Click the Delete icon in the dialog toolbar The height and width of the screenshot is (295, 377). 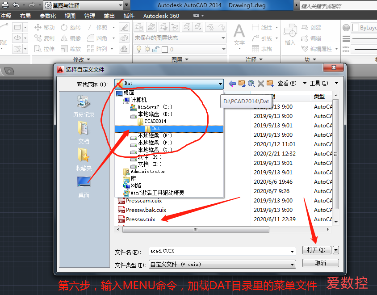(x=260, y=84)
